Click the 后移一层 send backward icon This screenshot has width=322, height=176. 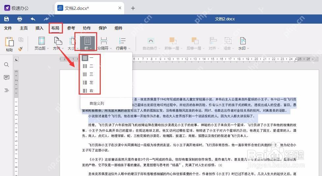(x=195, y=41)
